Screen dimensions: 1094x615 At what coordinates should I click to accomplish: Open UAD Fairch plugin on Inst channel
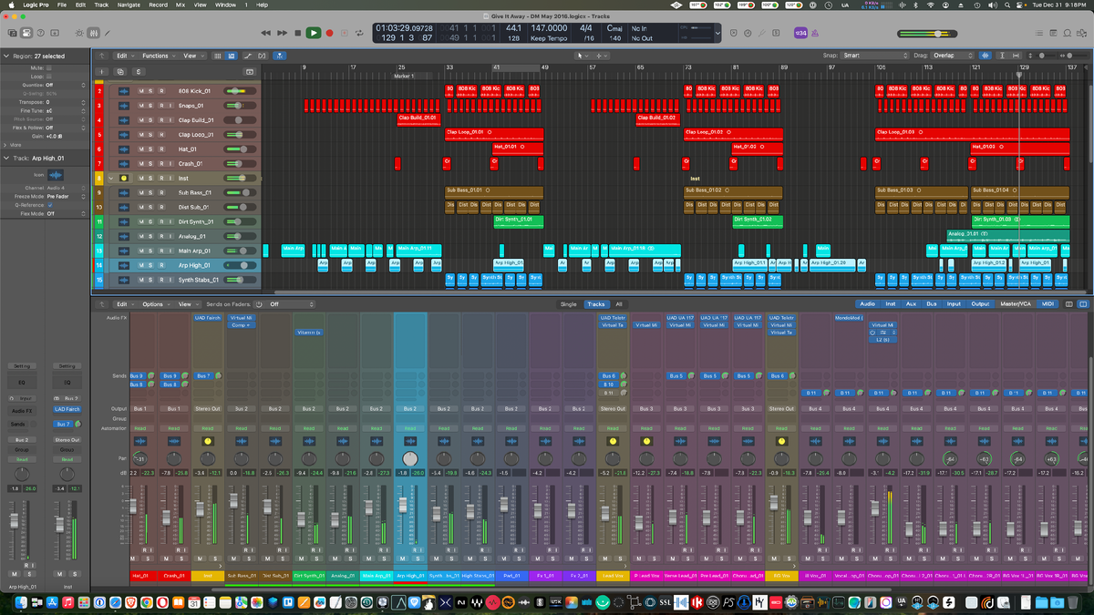pyautogui.click(x=208, y=318)
